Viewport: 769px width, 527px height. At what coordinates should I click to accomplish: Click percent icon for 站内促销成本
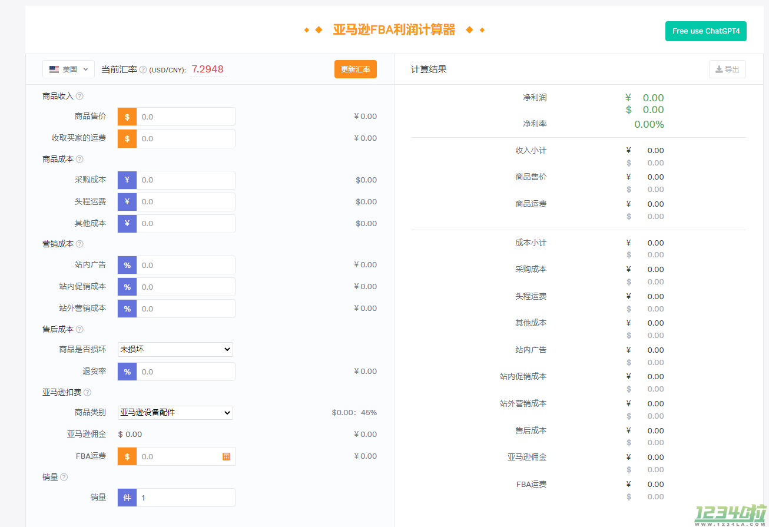click(127, 287)
